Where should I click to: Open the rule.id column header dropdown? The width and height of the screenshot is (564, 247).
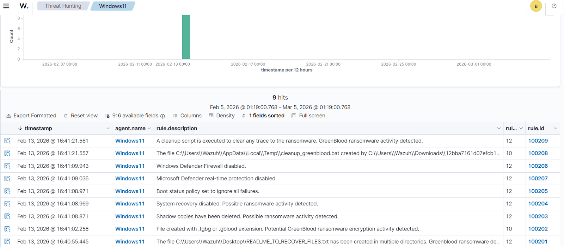pyautogui.click(x=555, y=128)
